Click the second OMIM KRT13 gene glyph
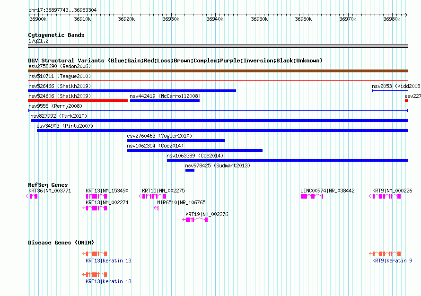Viewport: 421px width, 296px height. click(95, 275)
